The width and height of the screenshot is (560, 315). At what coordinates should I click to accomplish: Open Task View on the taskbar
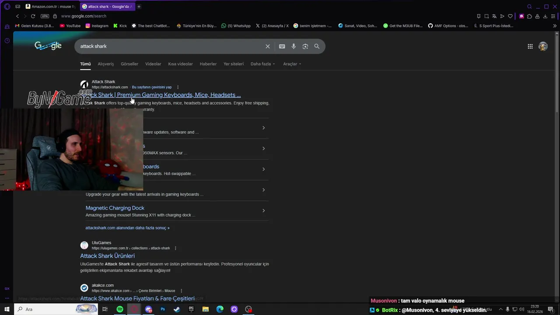[x=105, y=309]
